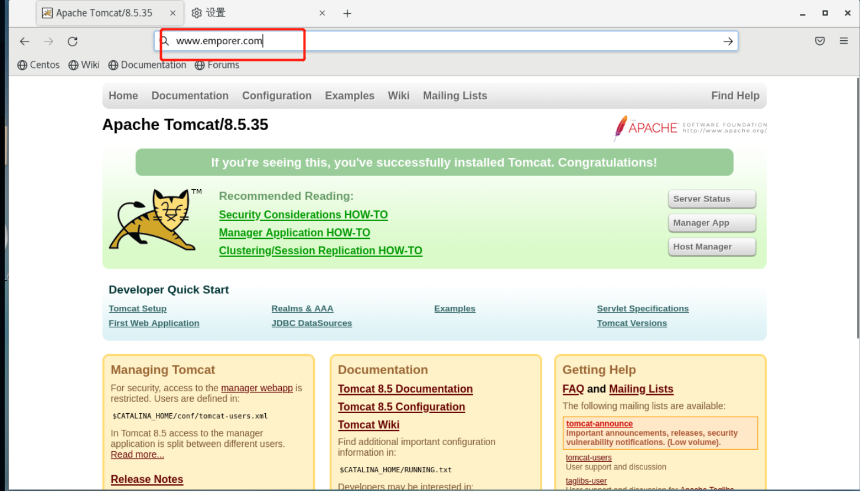Switch to the Apache Tomcat/8.5.35 tab
860x493 pixels.
click(109, 13)
